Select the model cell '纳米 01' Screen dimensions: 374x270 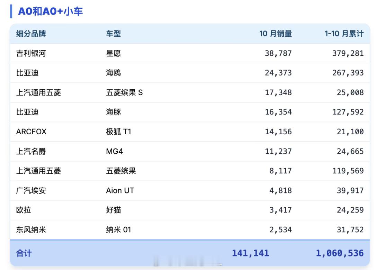tap(118, 230)
